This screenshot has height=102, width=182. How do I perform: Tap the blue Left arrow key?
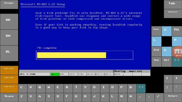pyautogui.click(x=156, y=41)
